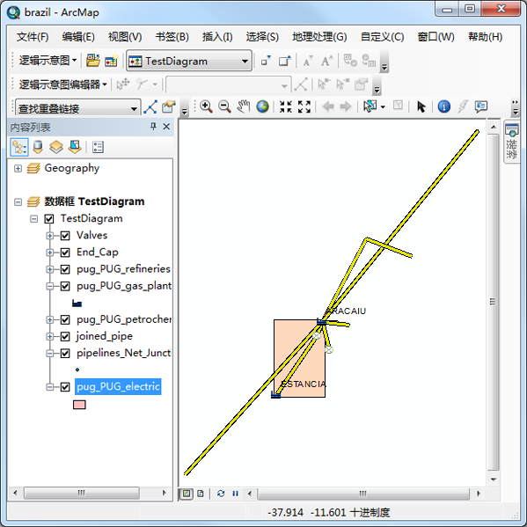Image resolution: width=527 pixels, height=527 pixels.
Task: Open schematic diagrams folder icon
Action: coord(93,61)
